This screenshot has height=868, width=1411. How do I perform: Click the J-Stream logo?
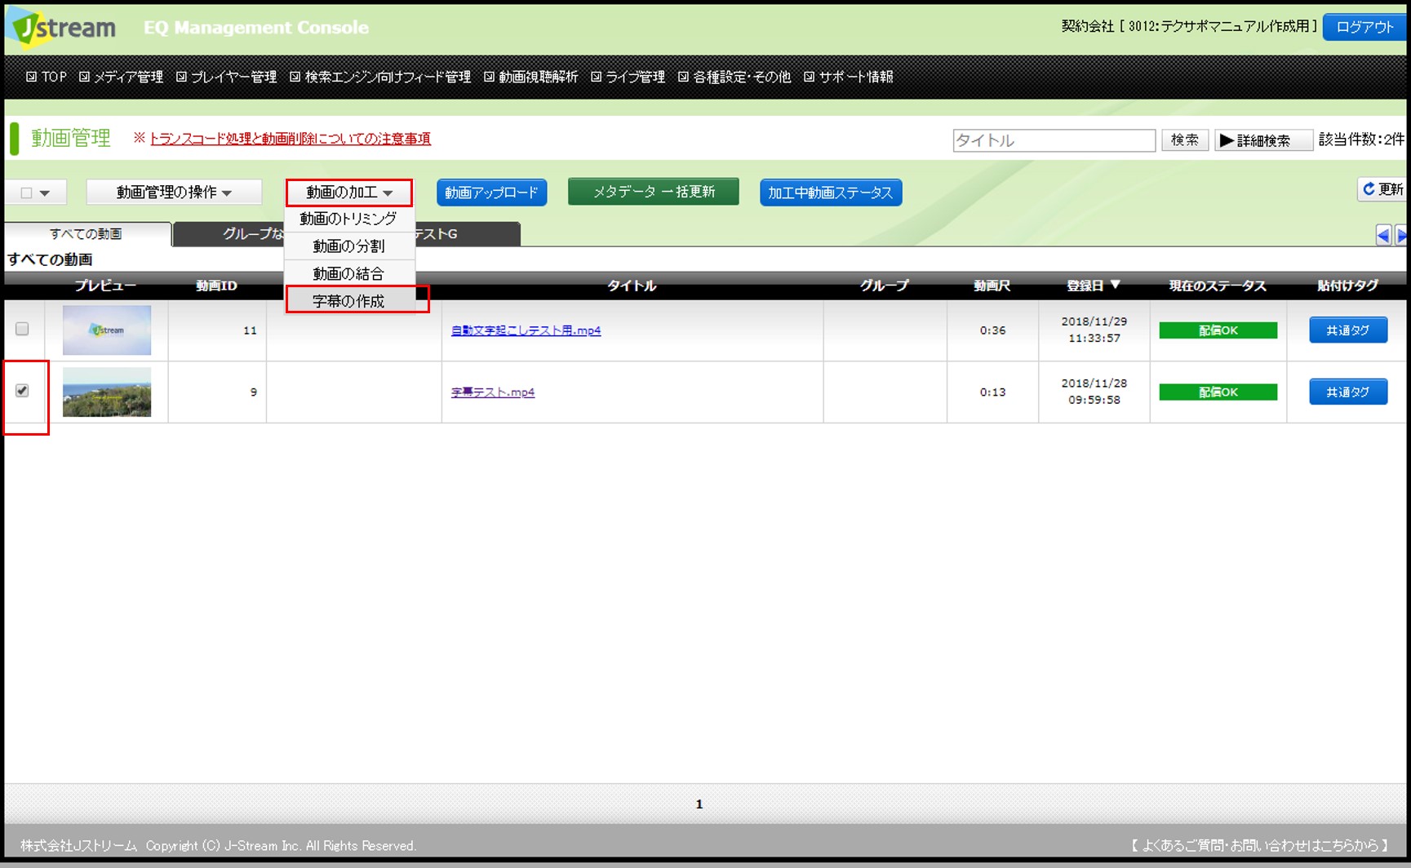[62, 27]
